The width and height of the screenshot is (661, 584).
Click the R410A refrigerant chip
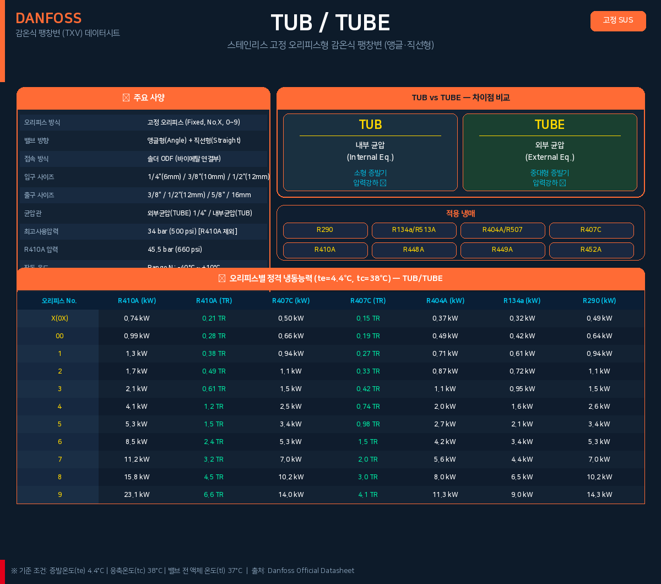[325, 250]
